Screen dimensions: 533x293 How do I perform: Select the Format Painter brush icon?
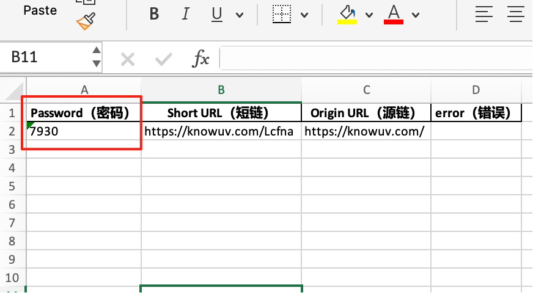(x=86, y=21)
